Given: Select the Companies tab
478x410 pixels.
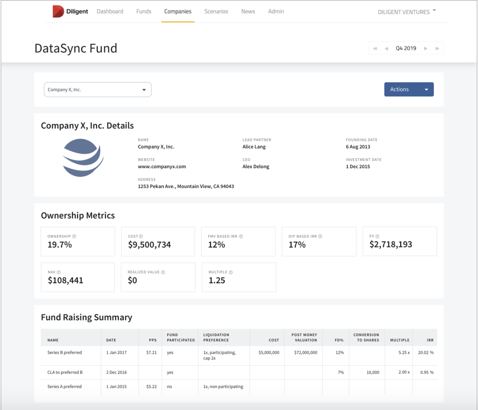Looking at the screenshot, I should [178, 11].
